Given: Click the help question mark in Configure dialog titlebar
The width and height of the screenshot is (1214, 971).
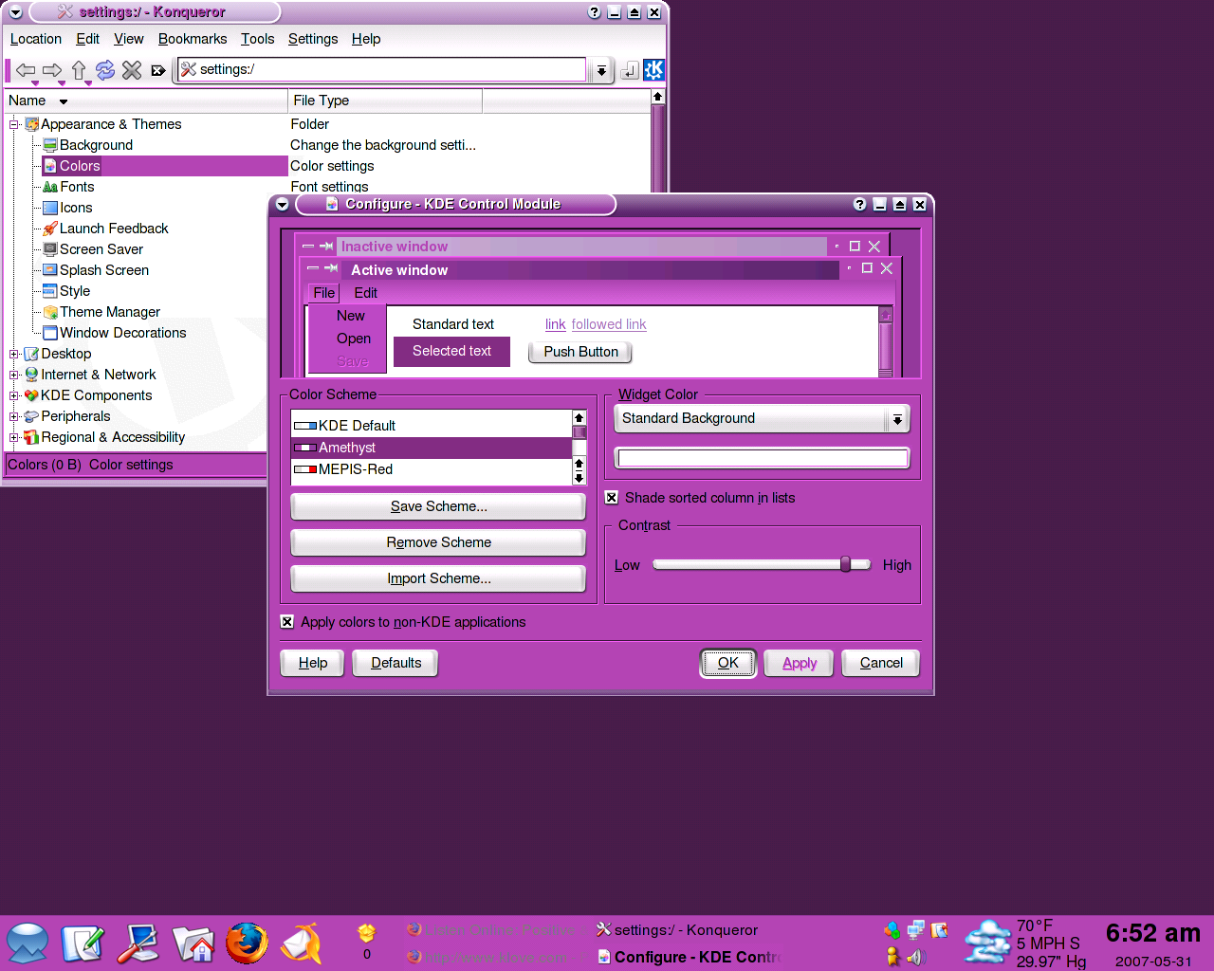Looking at the screenshot, I should [x=859, y=204].
